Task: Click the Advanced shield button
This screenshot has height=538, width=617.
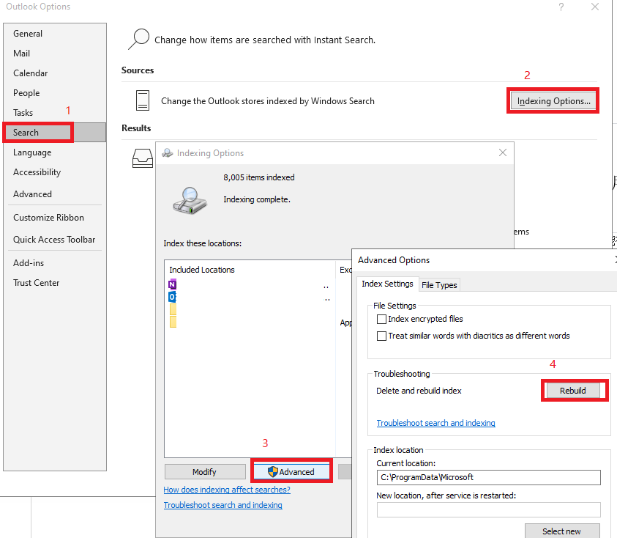Action: tap(291, 472)
